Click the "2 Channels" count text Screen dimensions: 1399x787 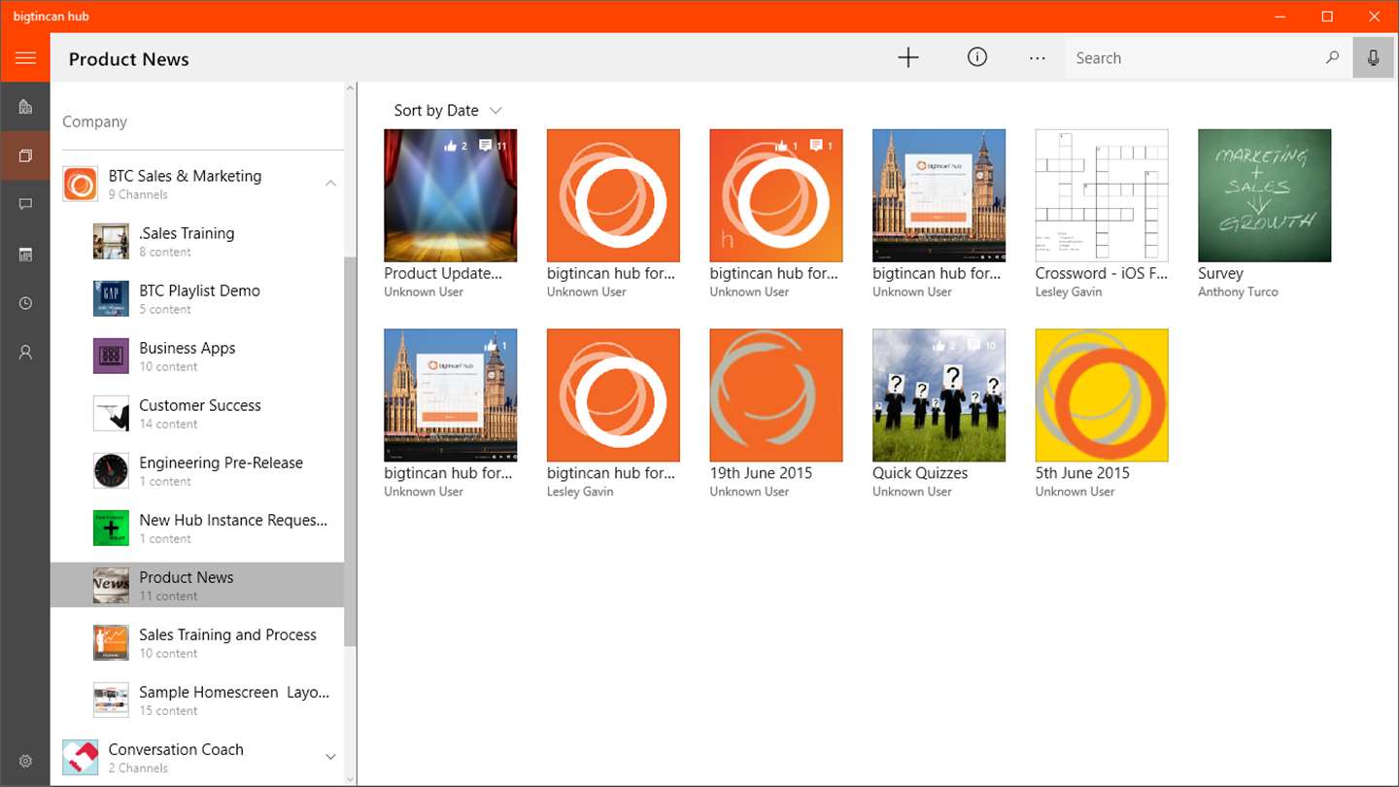138,769
